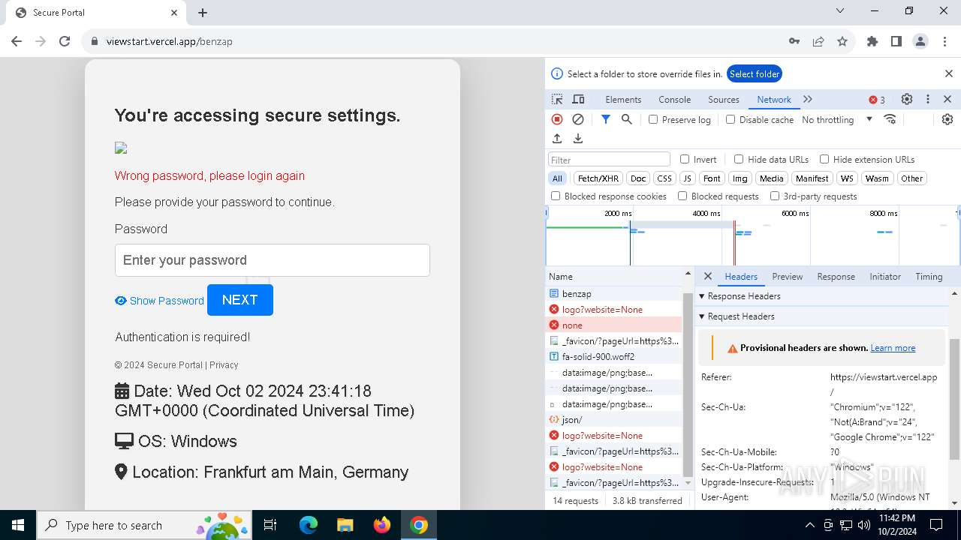
Task: Toggle the device toolbar icon
Action: click(x=578, y=99)
